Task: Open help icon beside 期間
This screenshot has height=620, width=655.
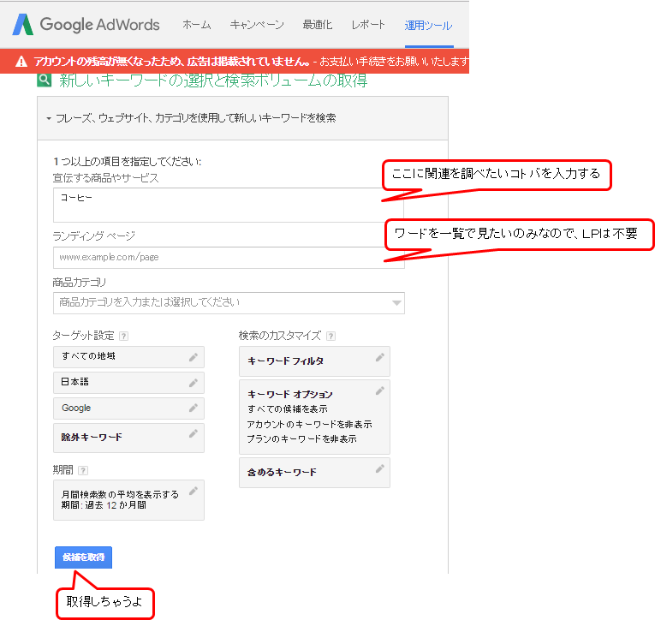Action: 83,470
